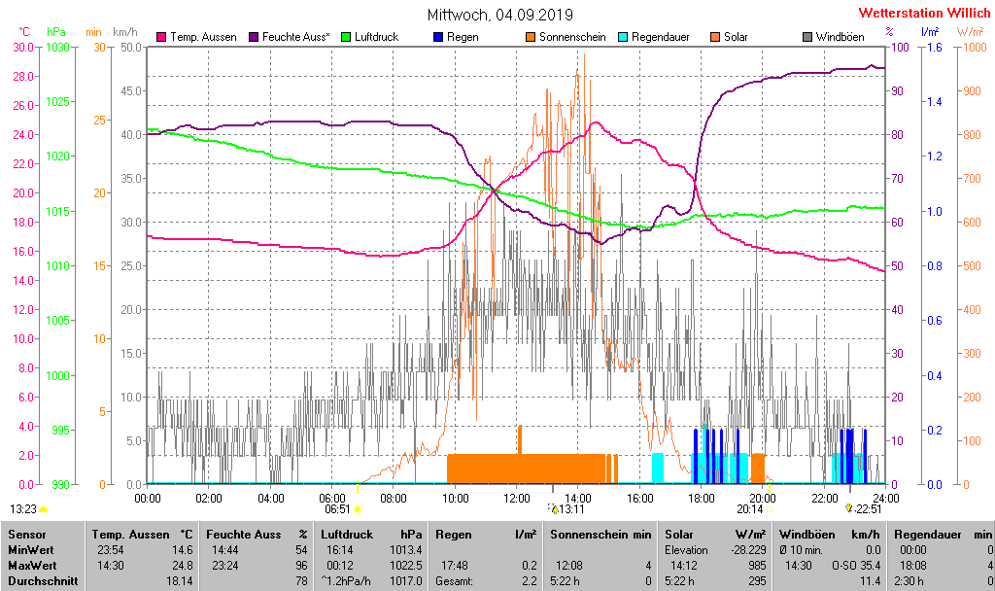The width and height of the screenshot is (995, 591).
Task: Click the elevation value -28.229
Action: tap(748, 550)
